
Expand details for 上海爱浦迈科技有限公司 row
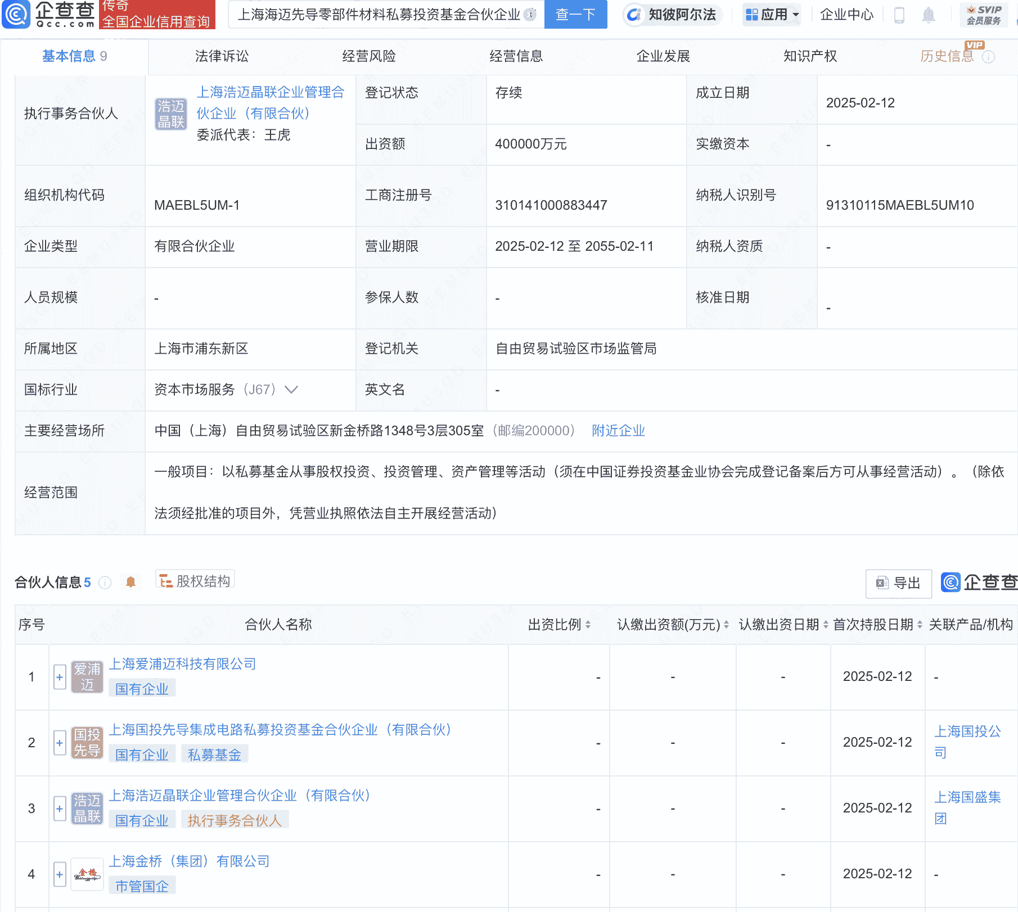[59, 676]
